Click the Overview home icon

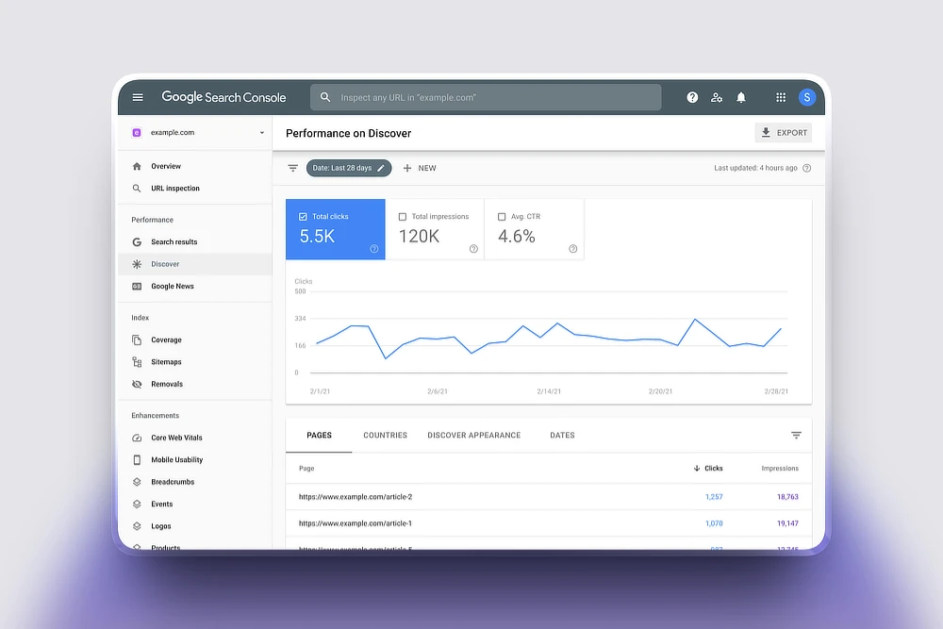[x=137, y=167]
